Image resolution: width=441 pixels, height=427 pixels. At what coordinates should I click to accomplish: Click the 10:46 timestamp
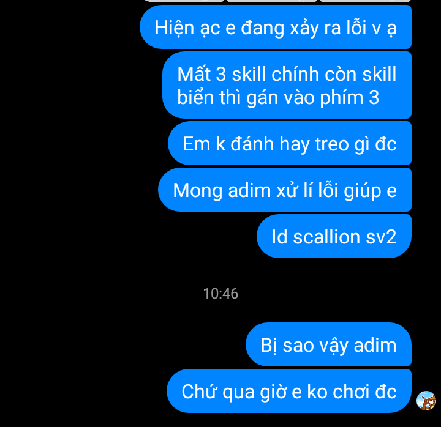[221, 294]
